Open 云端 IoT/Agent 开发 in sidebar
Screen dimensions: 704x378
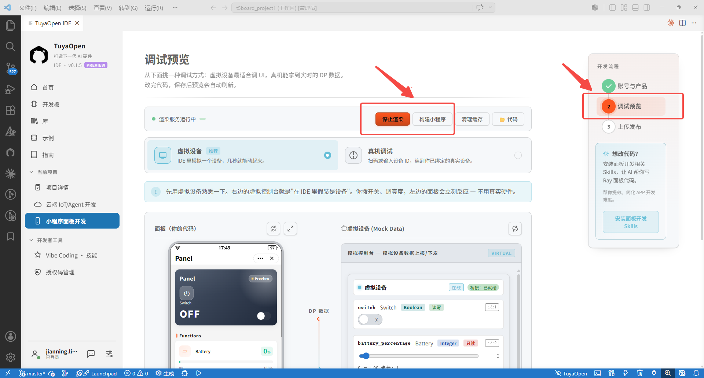coord(72,204)
